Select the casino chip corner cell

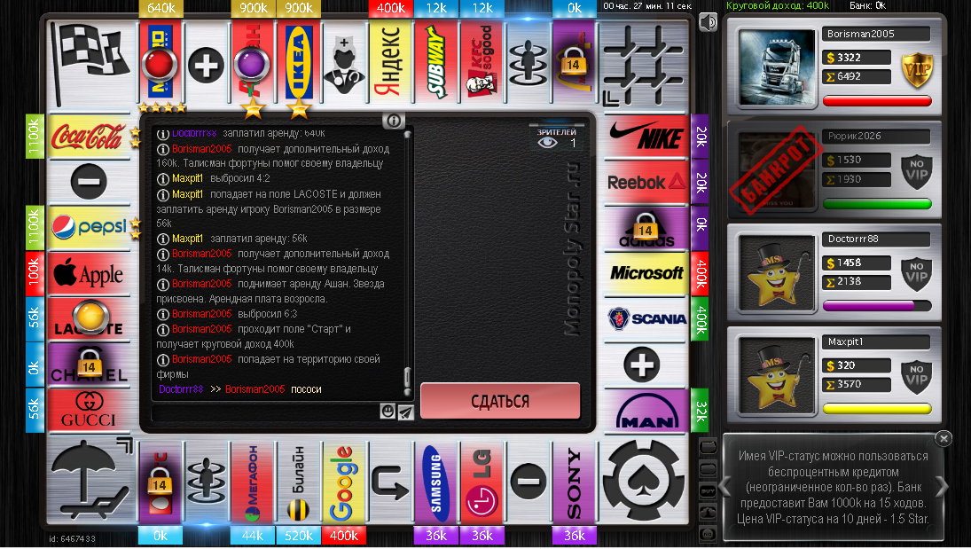tap(645, 480)
